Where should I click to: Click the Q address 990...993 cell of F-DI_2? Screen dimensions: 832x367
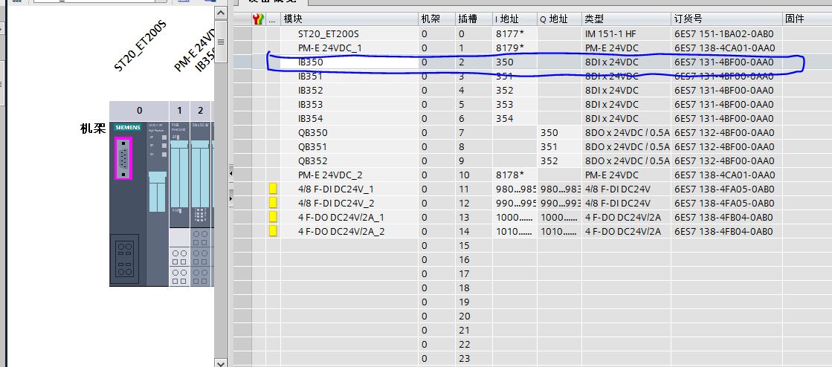559,203
